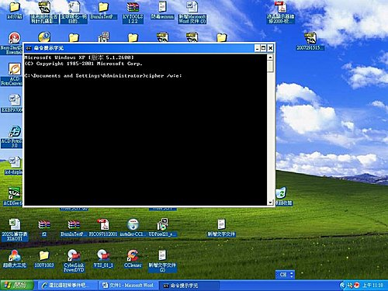Select the BurnInTest folder icon in top row

(103, 11)
